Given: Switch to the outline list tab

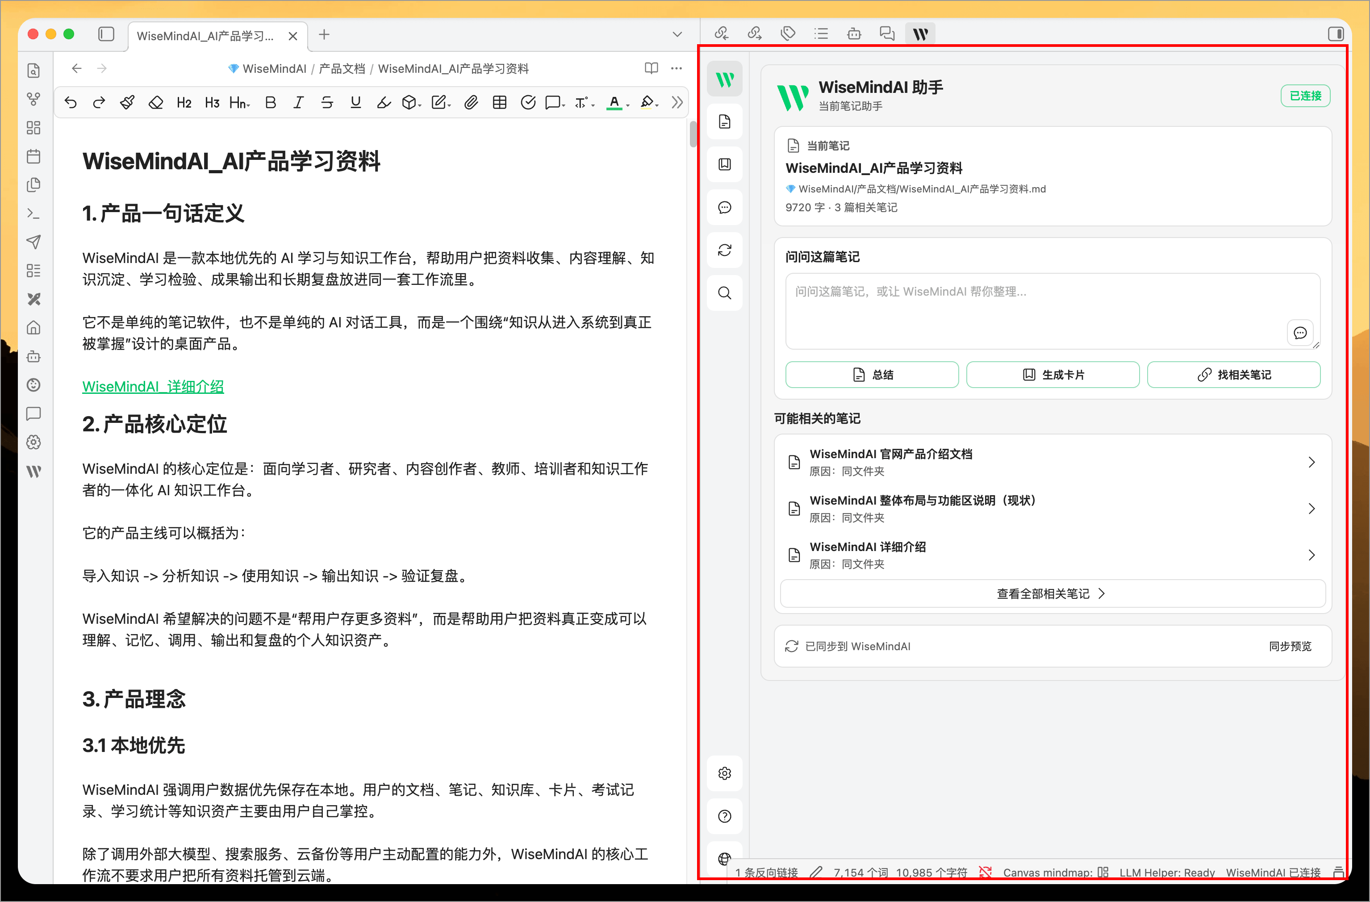Looking at the screenshot, I should [821, 34].
